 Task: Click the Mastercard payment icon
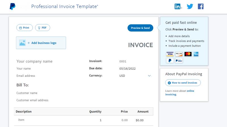[188, 54]
